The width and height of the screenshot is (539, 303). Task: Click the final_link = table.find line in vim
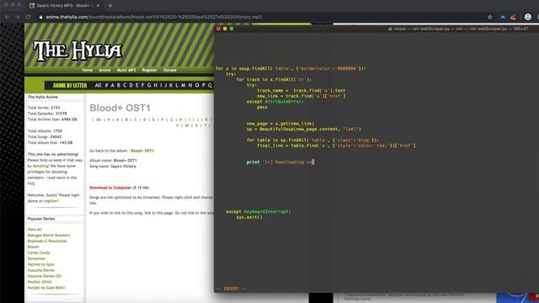[x=336, y=146]
